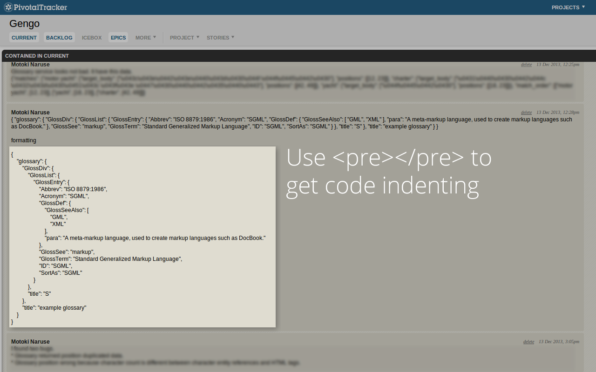The height and width of the screenshot is (372, 596).
Task: Switch to the CURRENT tab
Action: point(24,37)
